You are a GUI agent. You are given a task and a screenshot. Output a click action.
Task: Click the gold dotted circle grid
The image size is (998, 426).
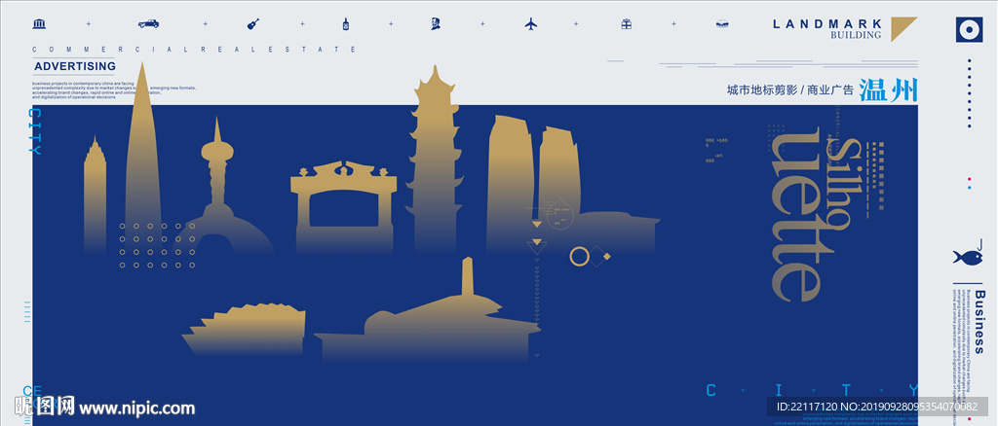point(157,246)
